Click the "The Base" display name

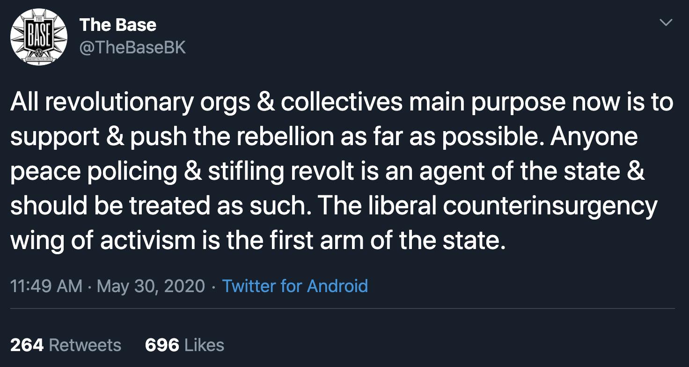118,25
